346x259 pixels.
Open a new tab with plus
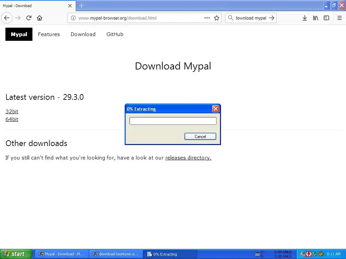pyautogui.click(x=81, y=5)
